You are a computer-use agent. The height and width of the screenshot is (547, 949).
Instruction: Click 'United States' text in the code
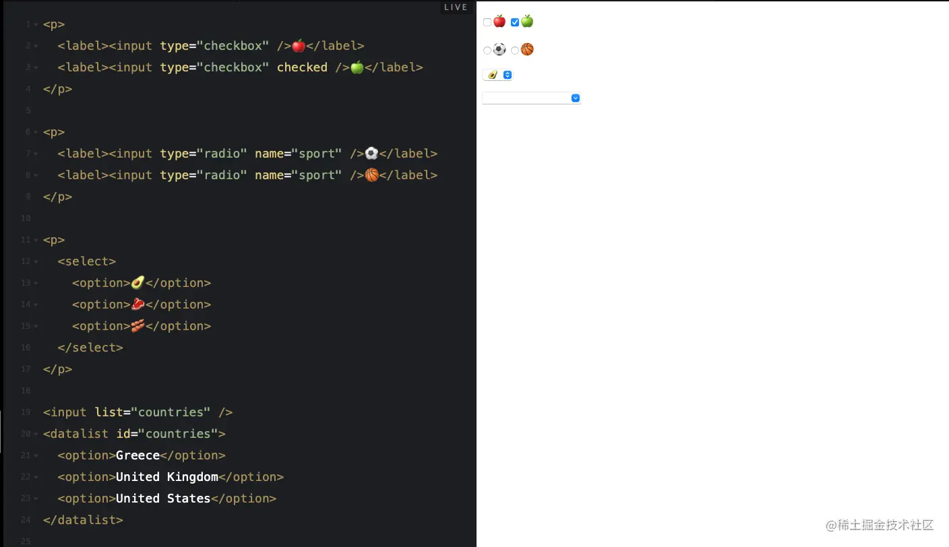163,498
